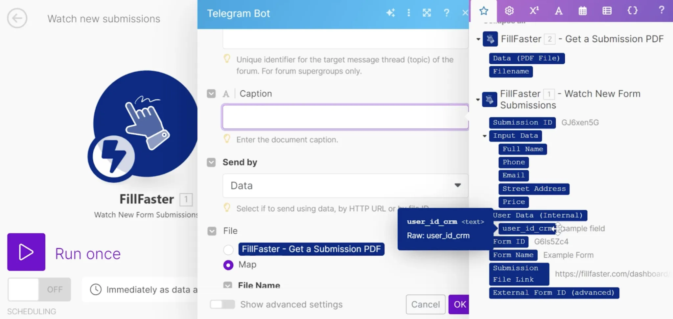Image resolution: width=673 pixels, height=319 pixels.
Task: Click the Example Form value text
Action: [568, 255]
